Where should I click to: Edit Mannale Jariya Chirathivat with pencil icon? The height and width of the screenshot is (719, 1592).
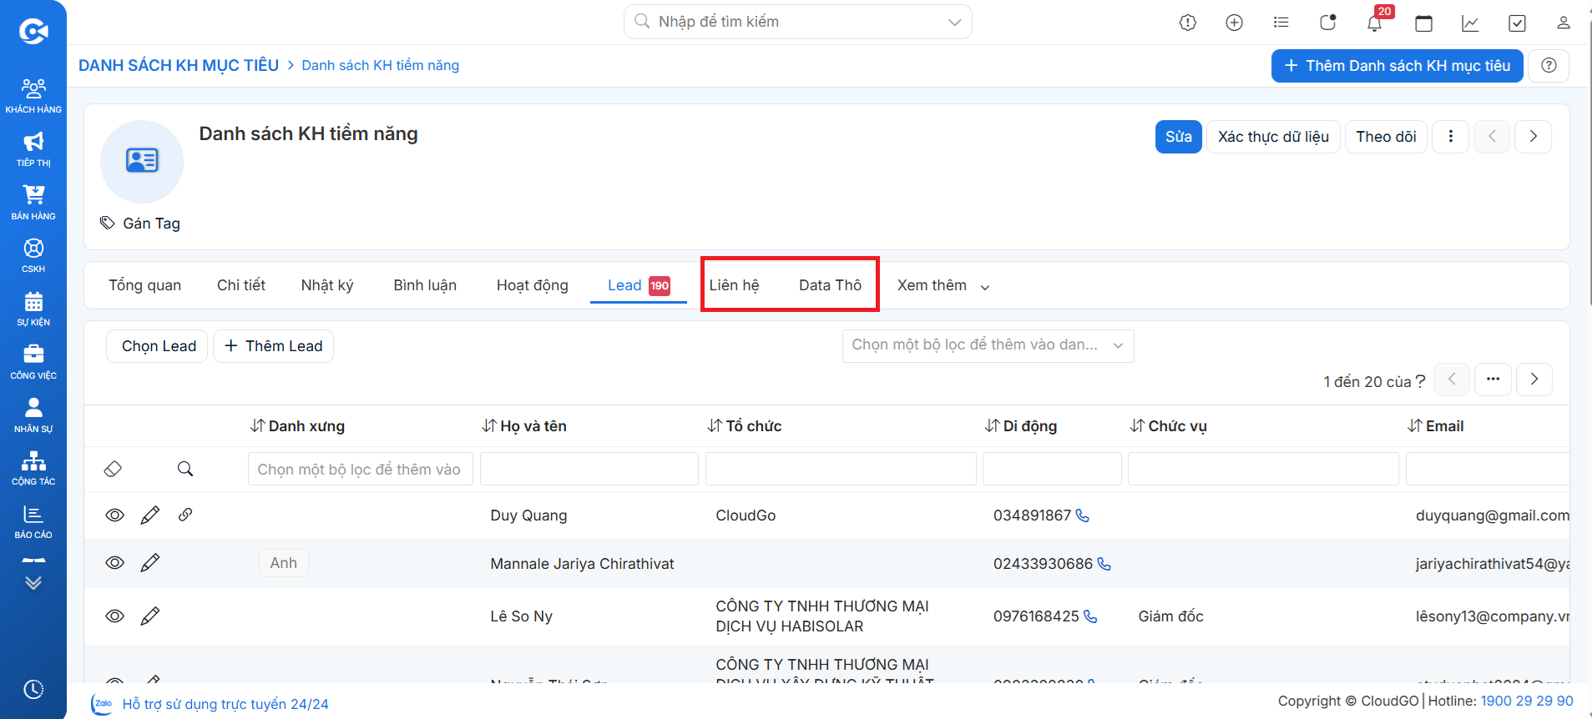click(x=150, y=563)
